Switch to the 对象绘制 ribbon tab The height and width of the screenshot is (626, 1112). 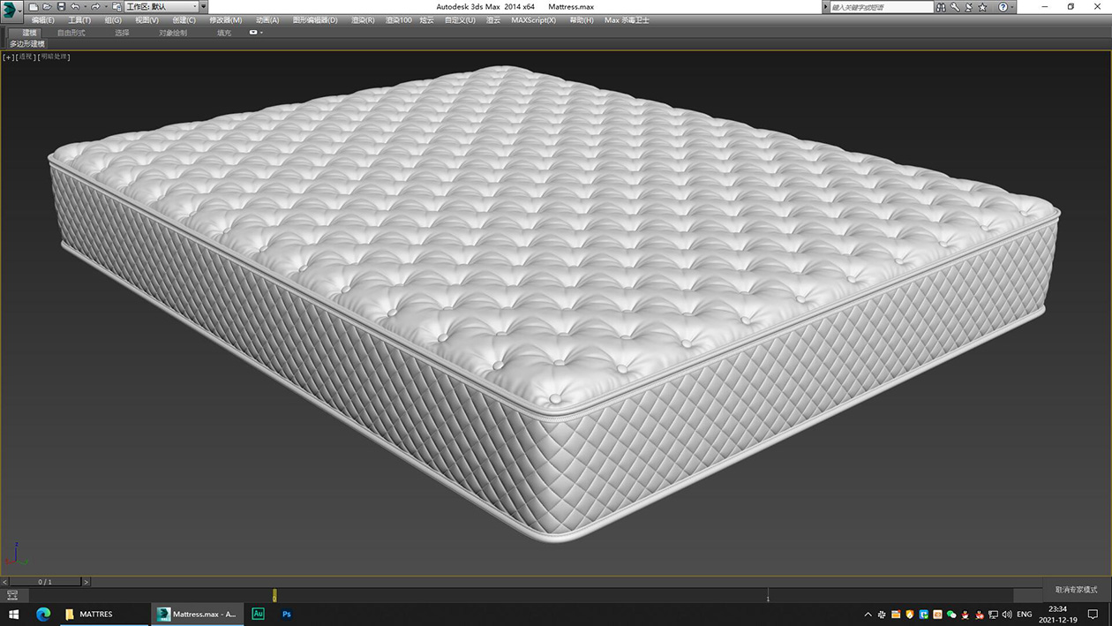pyautogui.click(x=173, y=33)
